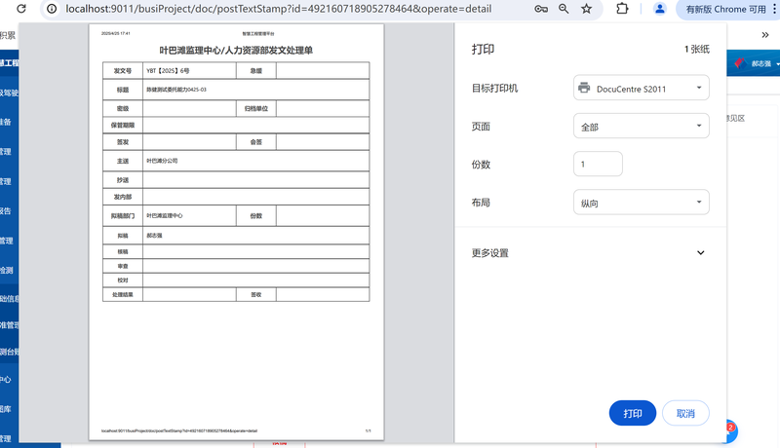
Task: Open the 布局 dropdown showing 纵向
Action: (641, 203)
